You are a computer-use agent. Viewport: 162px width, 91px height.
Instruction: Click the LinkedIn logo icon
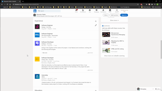point(35,11)
